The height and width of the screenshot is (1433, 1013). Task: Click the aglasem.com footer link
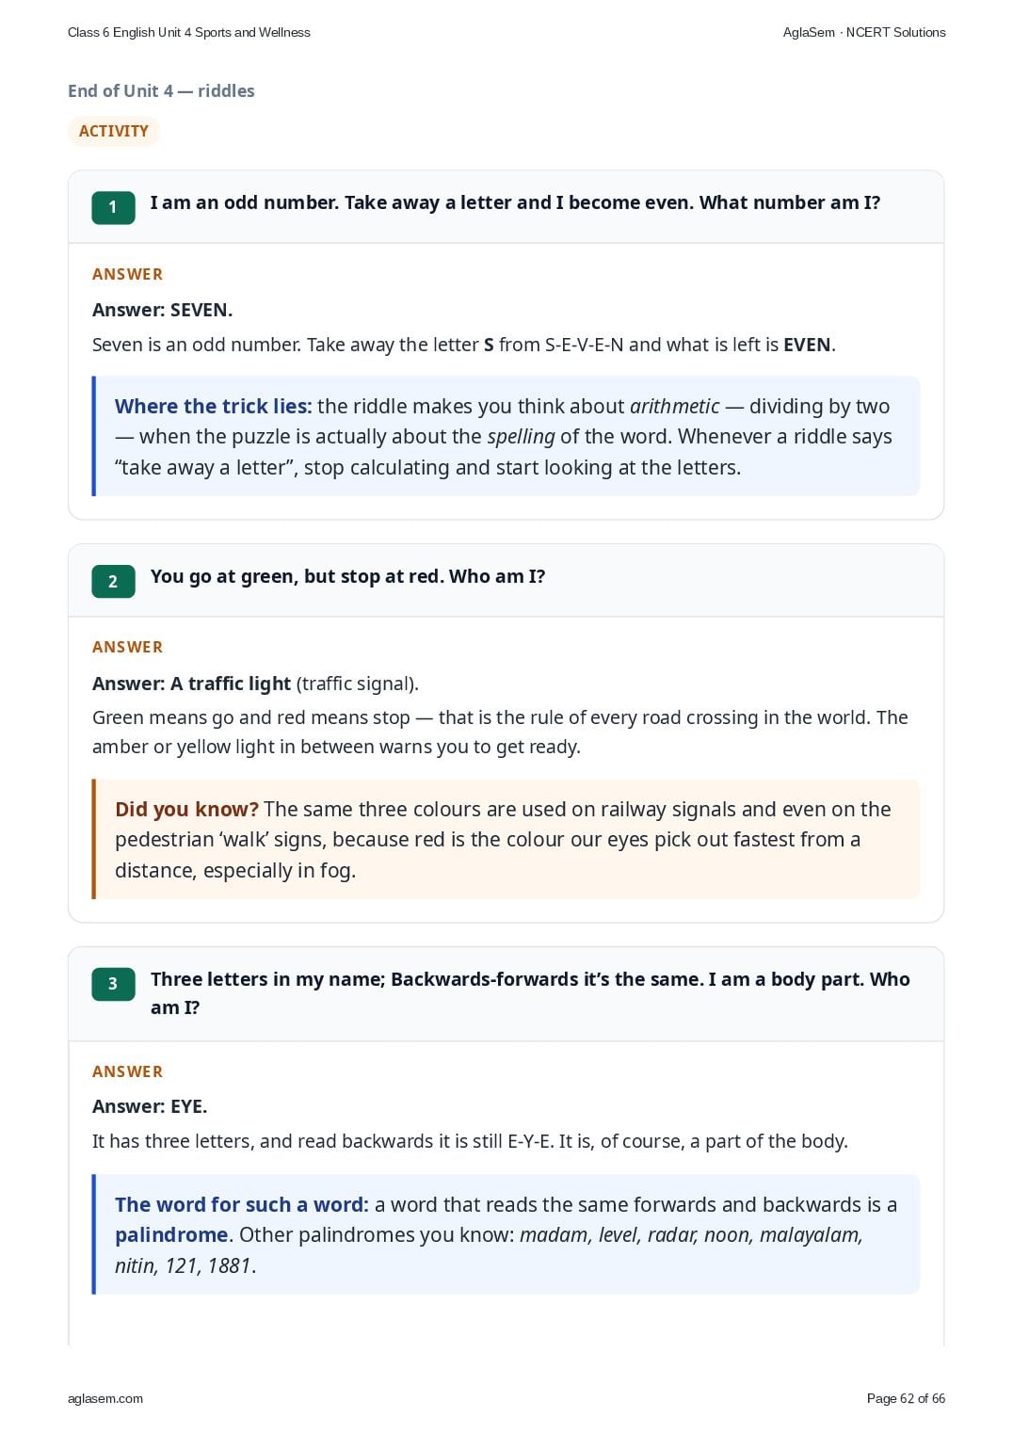[x=105, y=1398]
